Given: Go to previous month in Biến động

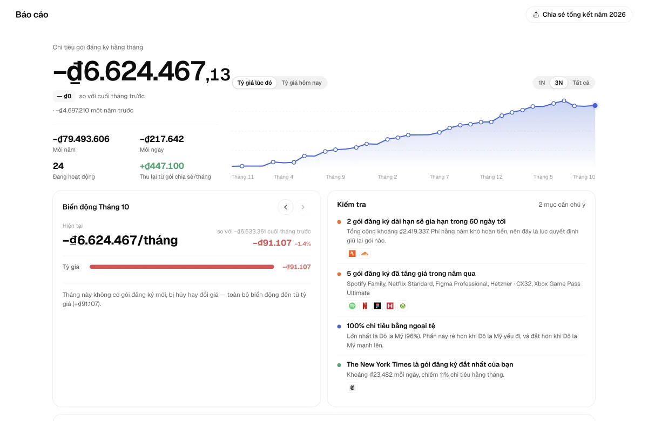Looking at the screenshot, I should coord(286,207).
